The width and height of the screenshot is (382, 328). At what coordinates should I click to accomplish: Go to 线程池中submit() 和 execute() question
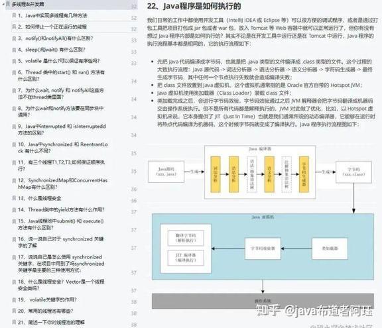click(x=60, y=224)
